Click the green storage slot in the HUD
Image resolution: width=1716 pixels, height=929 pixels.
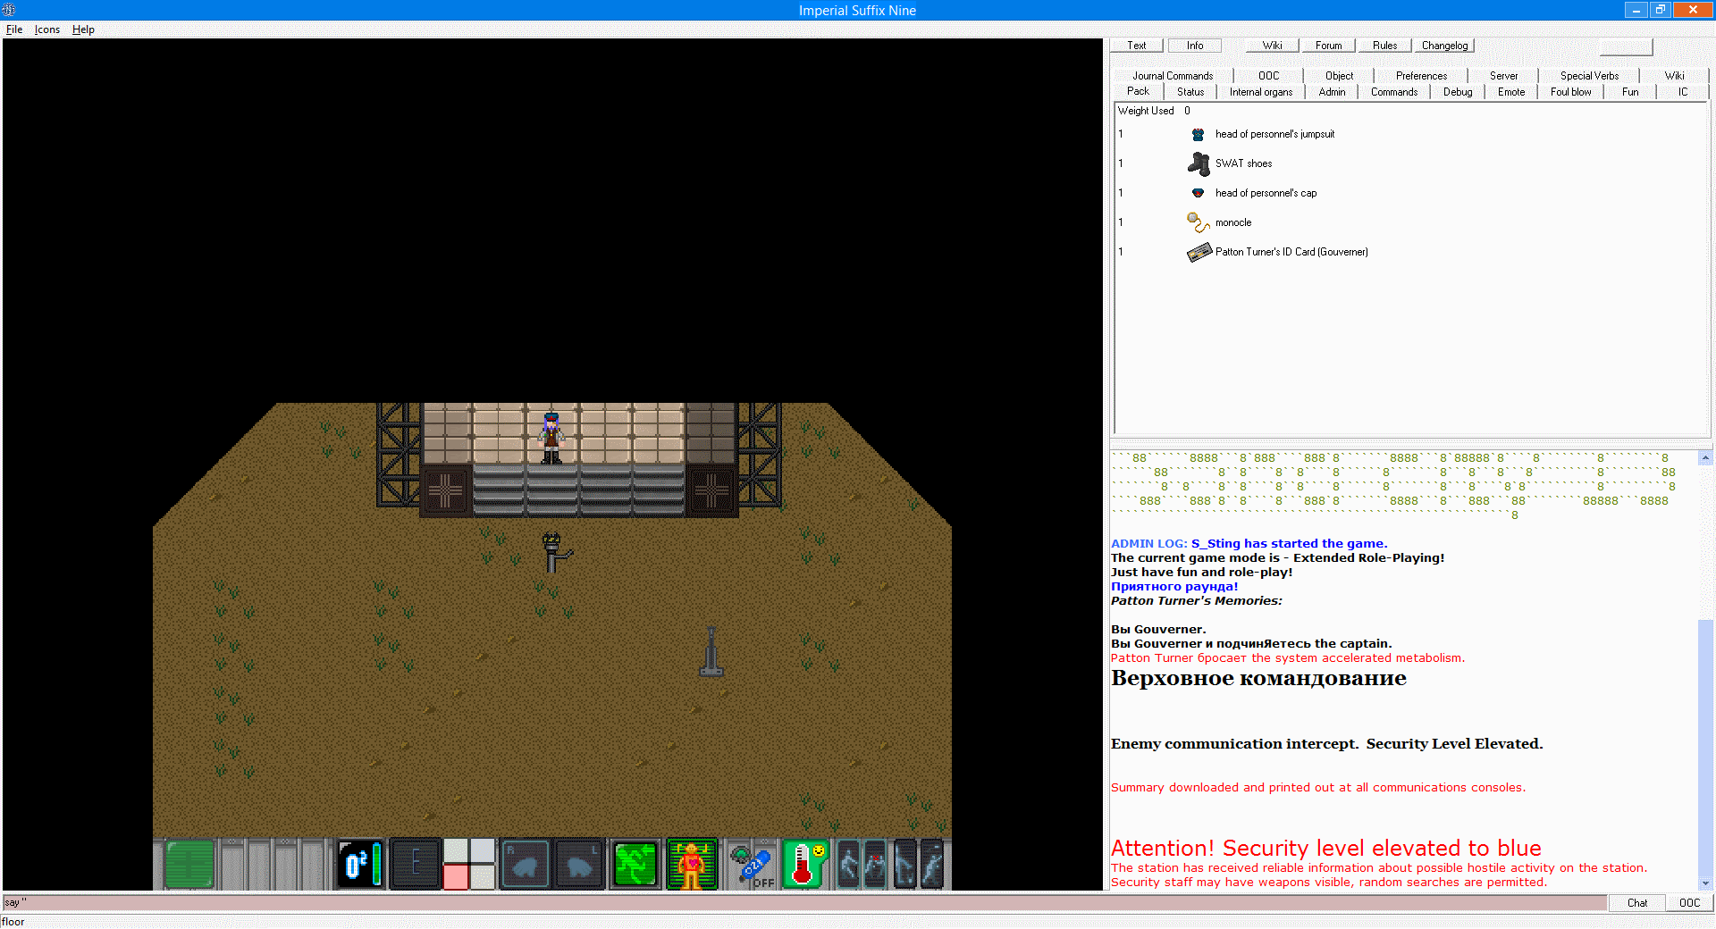click(x=189, y=864)
